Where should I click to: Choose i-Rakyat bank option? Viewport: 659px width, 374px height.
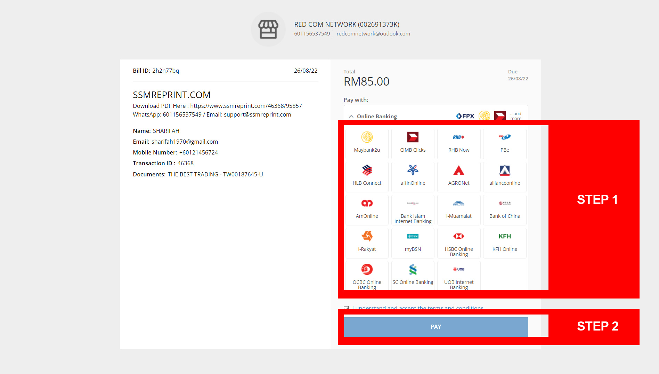[x=367, y=243]
